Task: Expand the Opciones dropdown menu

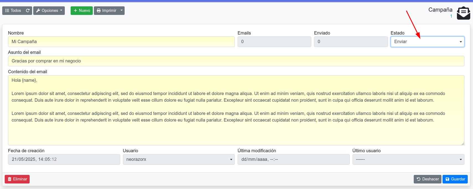Action: (x=49, y=11)
